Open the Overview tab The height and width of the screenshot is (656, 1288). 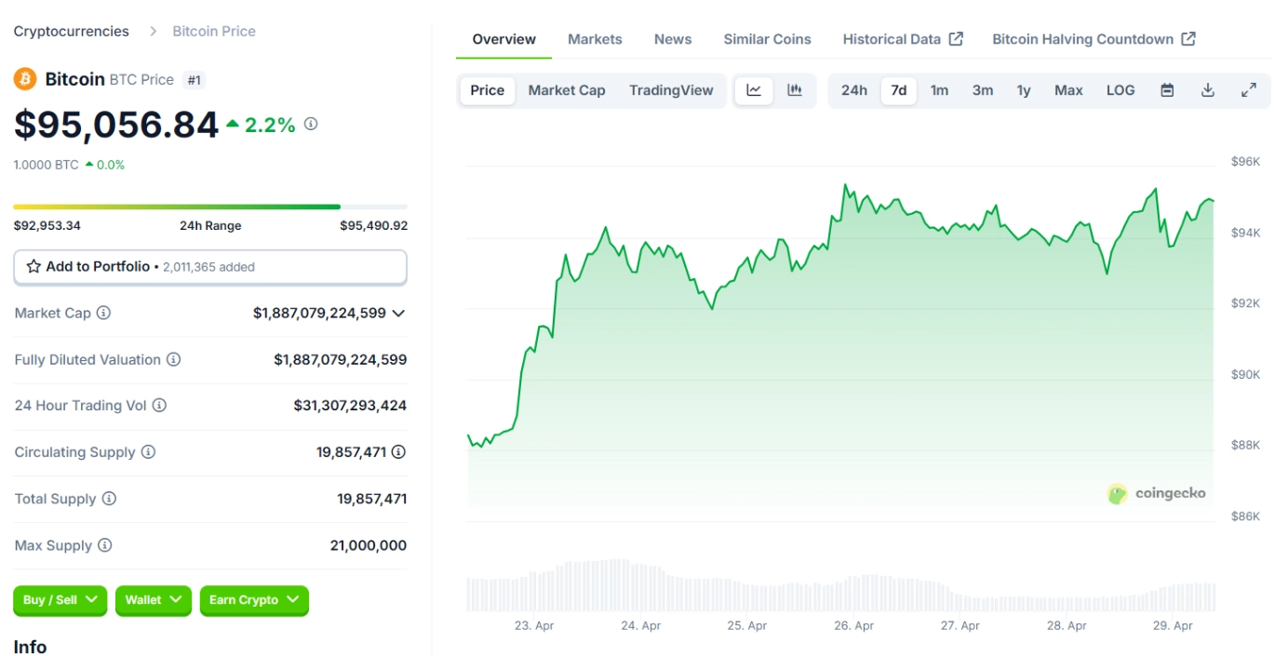[x=503, y=39]
